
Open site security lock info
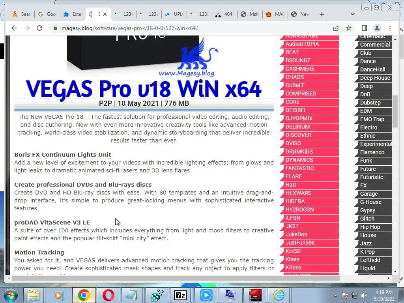55,28
